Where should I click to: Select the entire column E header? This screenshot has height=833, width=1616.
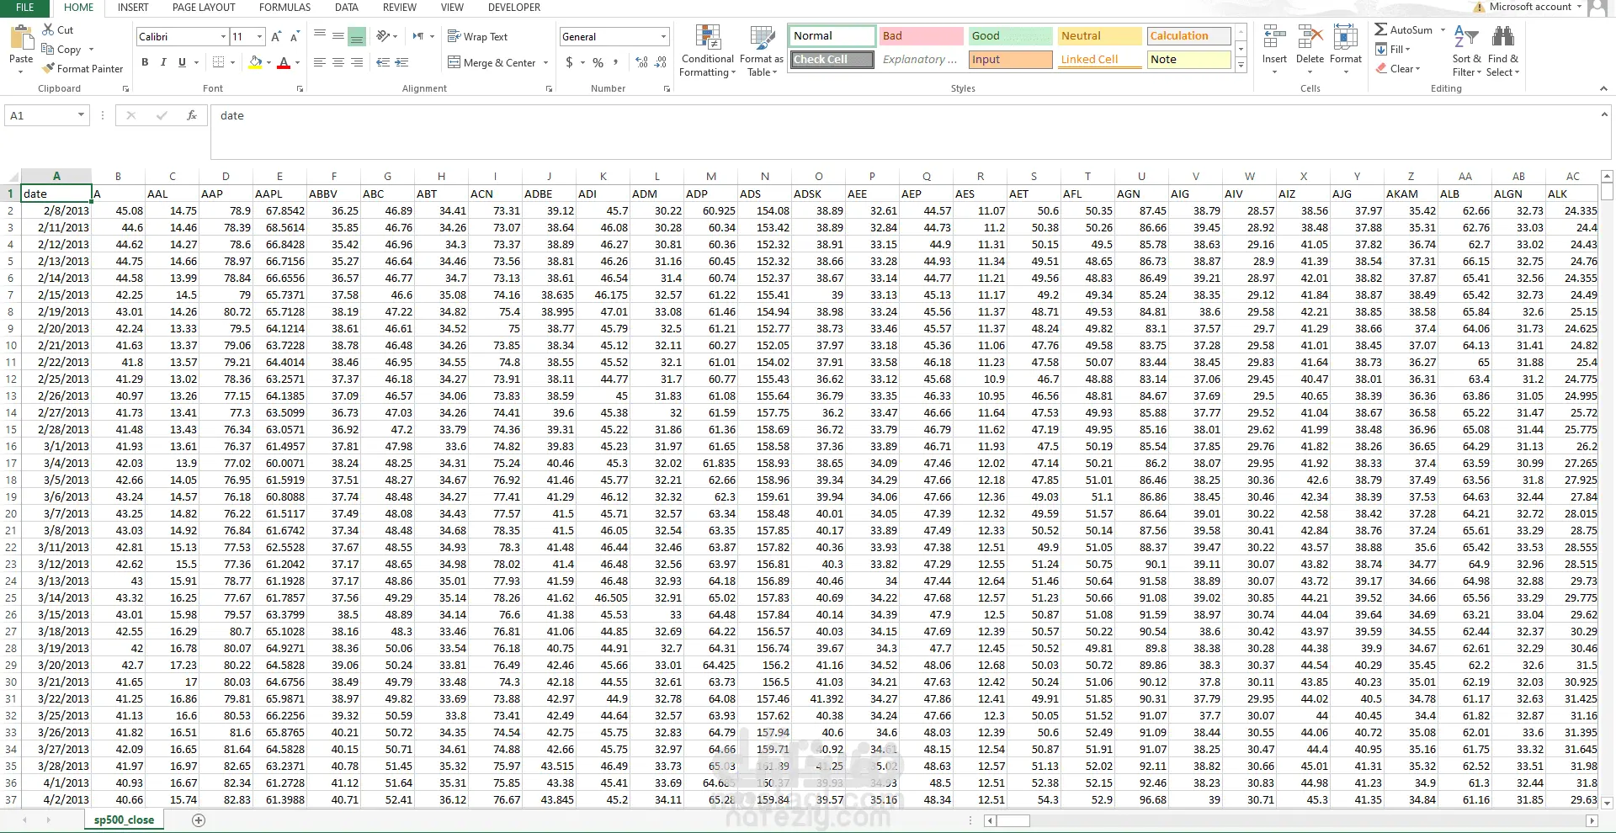(279, 177)
